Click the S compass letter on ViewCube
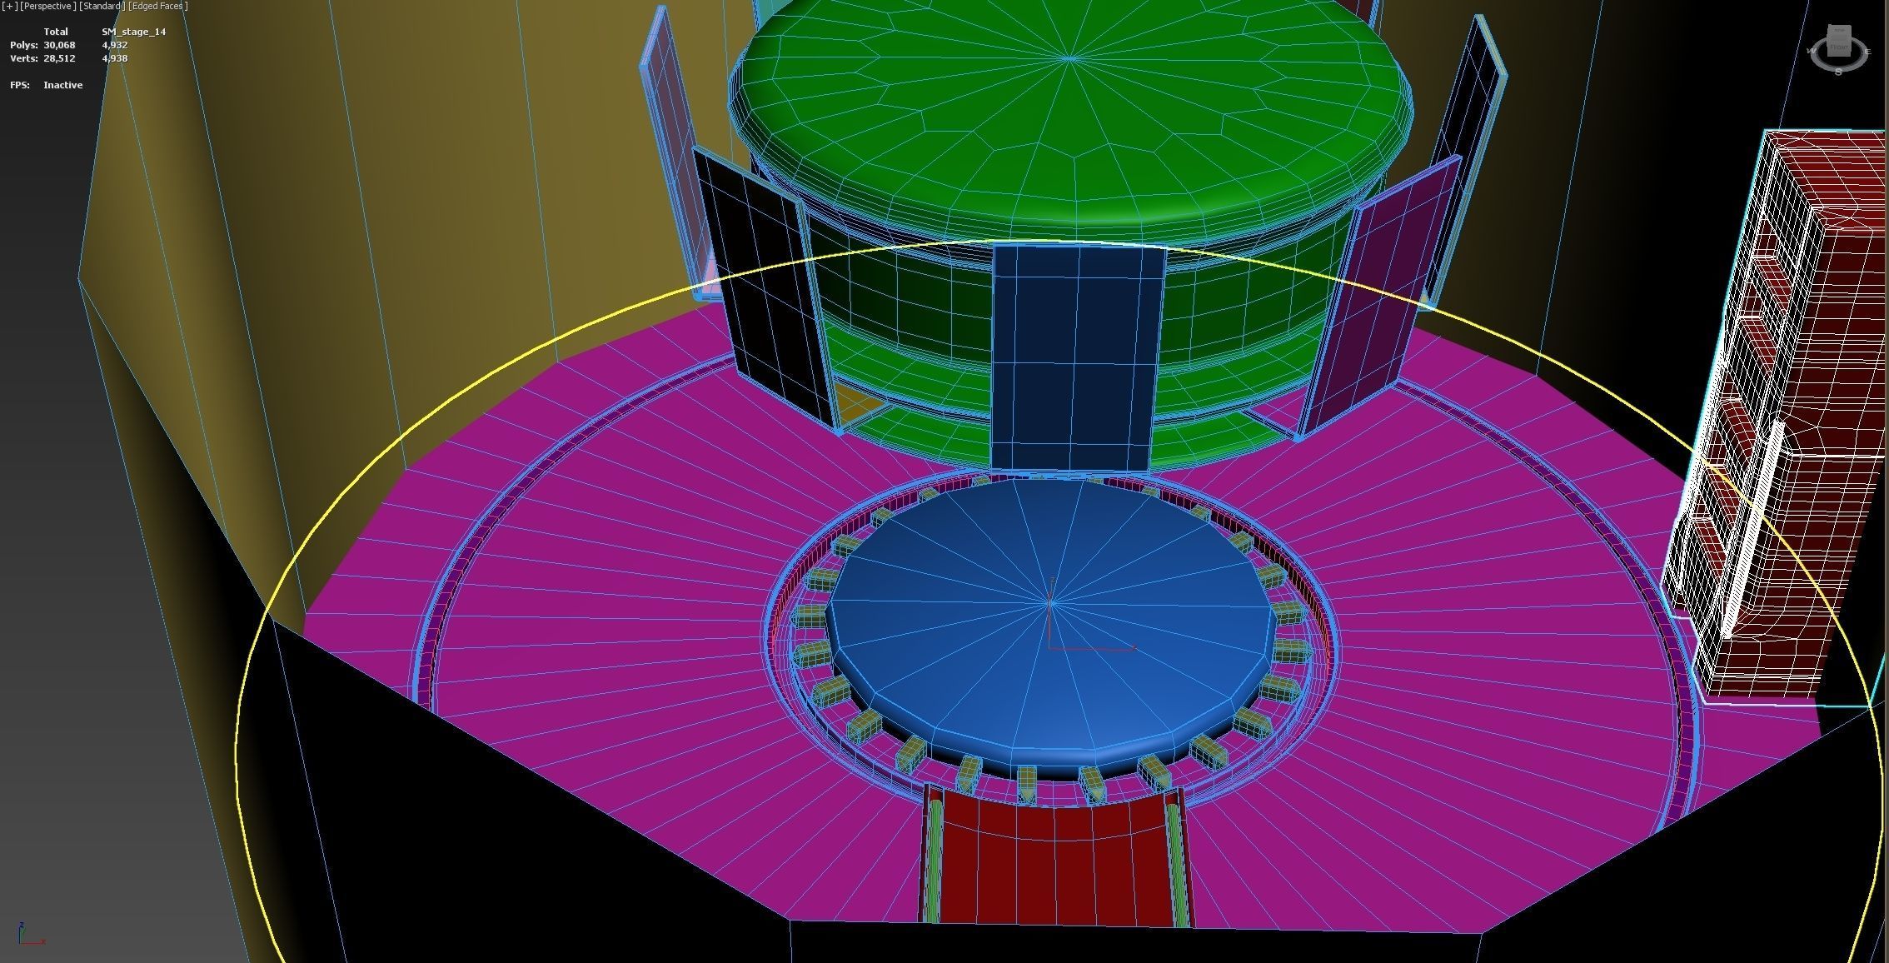Screen dimensions: 1889x963 tap(1839, 72)
